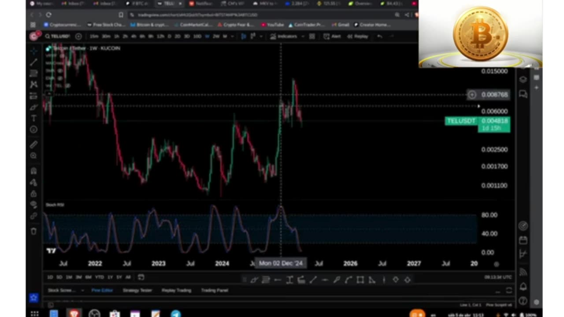Toggle lock all drawings
The image size is (564, 317).
(x=33, y=194)
